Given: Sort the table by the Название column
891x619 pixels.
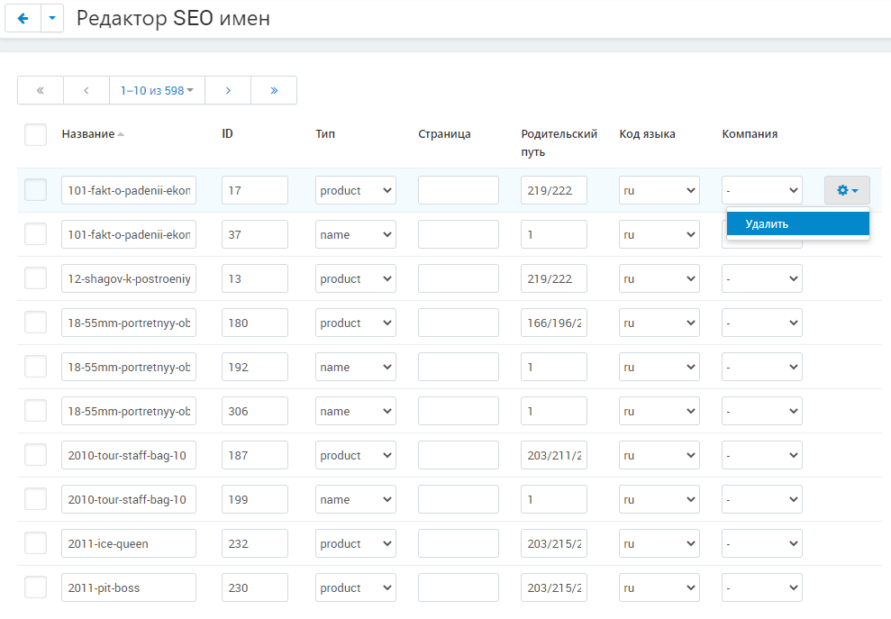Looking at the screenshot, I should [x=93, y=134].
